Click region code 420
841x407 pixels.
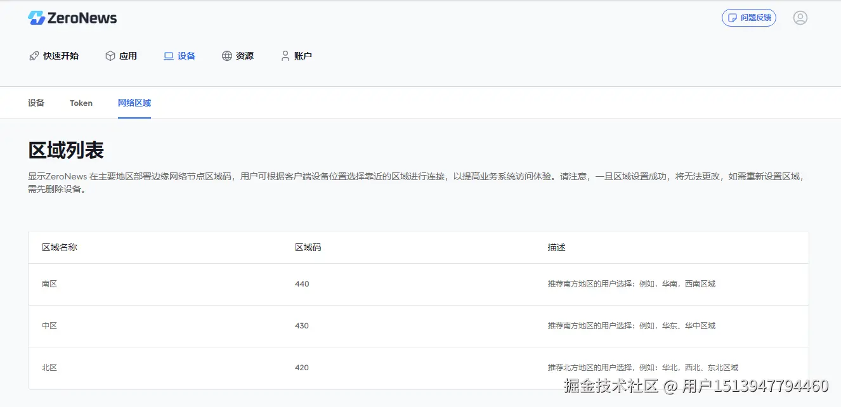[x=302, y=368]
